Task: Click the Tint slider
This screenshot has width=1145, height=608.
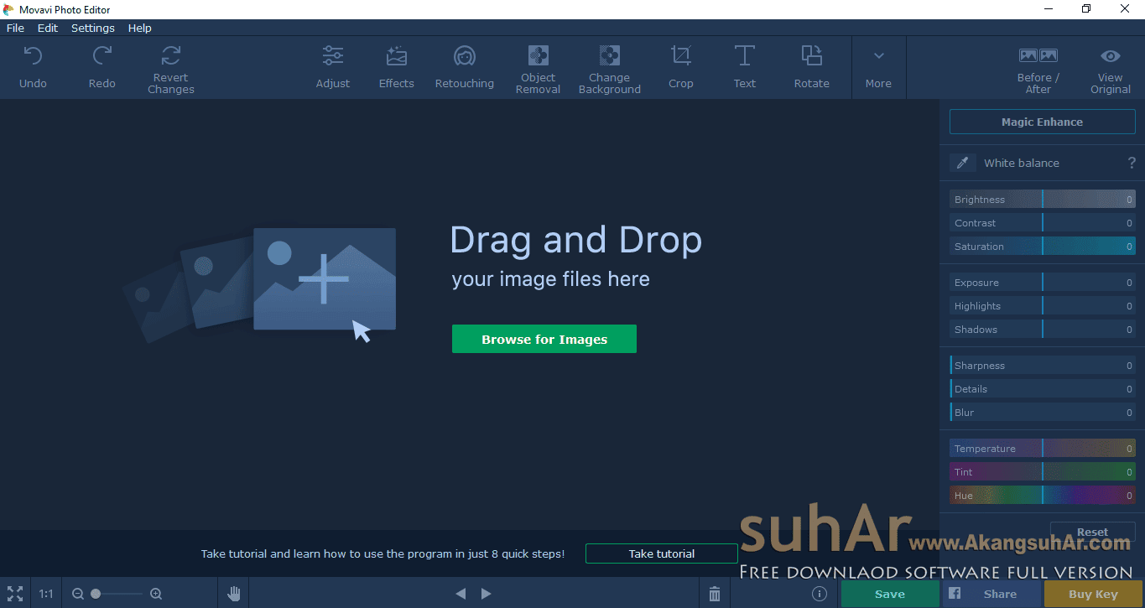Action: tap(1043, 472)
